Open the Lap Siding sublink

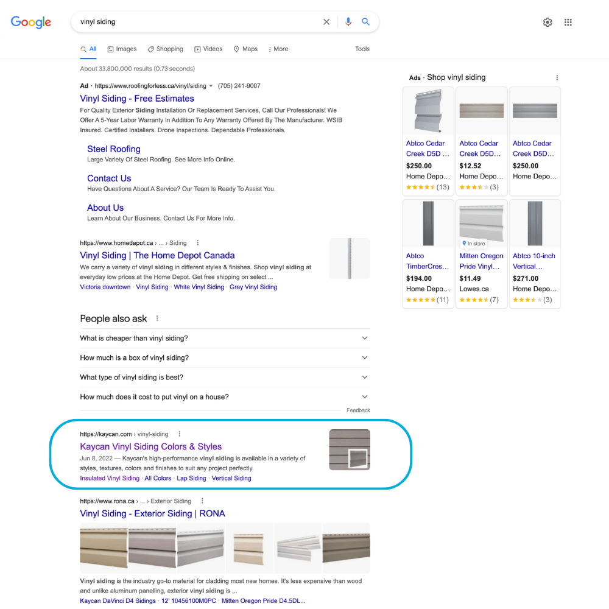191,478
